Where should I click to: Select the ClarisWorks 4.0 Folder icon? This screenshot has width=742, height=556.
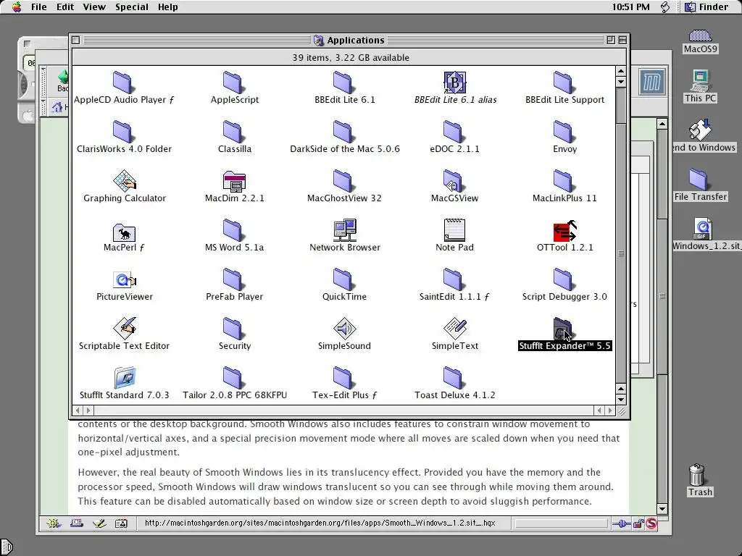point(122,132)
